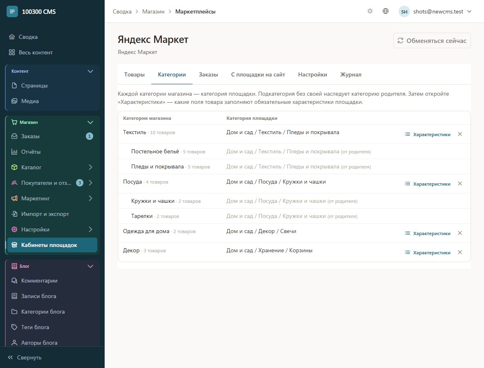Image resolution: width=484 pixels, height=368 pixels.
Task: Expand the Покупатели и отзывы submenu
Action: coord(90,183)
